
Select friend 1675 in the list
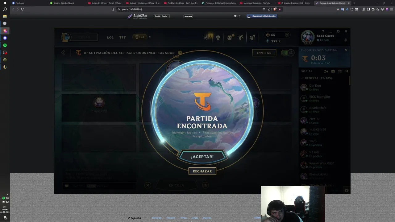(x=324, y=143)
